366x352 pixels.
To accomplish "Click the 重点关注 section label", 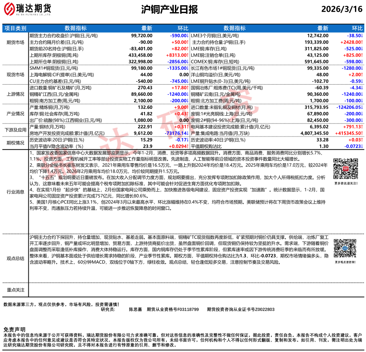I will coord(15,290).
